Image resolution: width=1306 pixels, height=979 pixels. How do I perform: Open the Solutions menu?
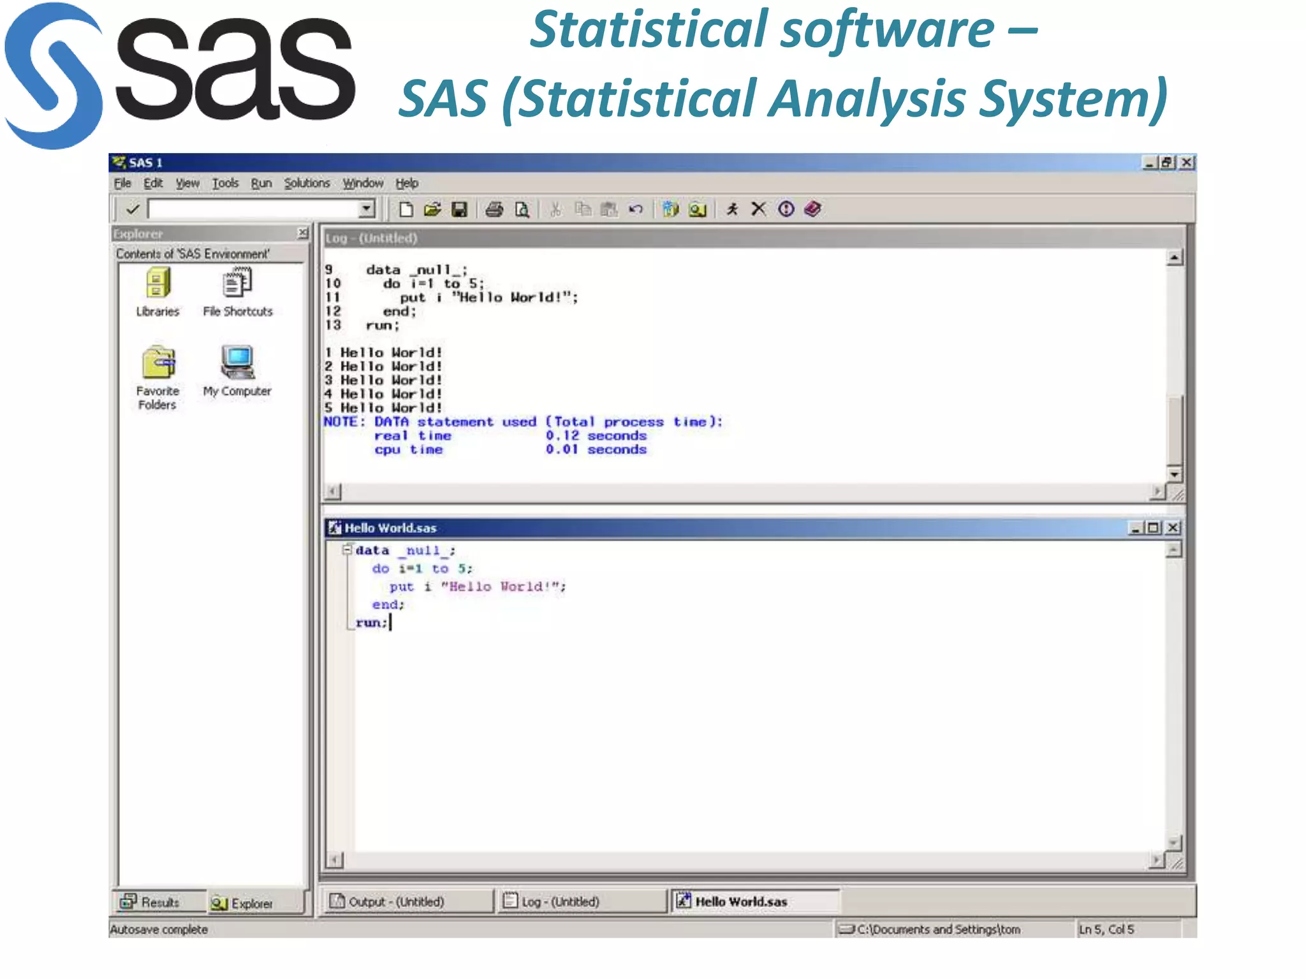click(307, 184)
